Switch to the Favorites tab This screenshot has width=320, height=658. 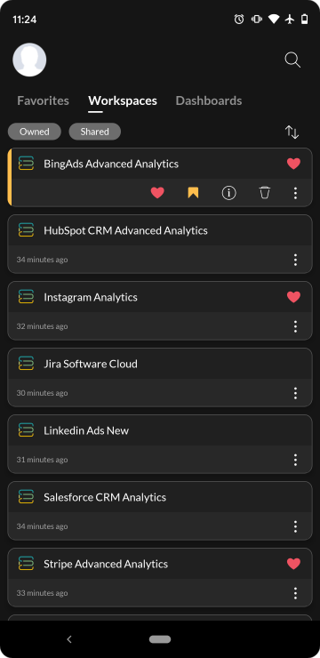pos(44,100)
